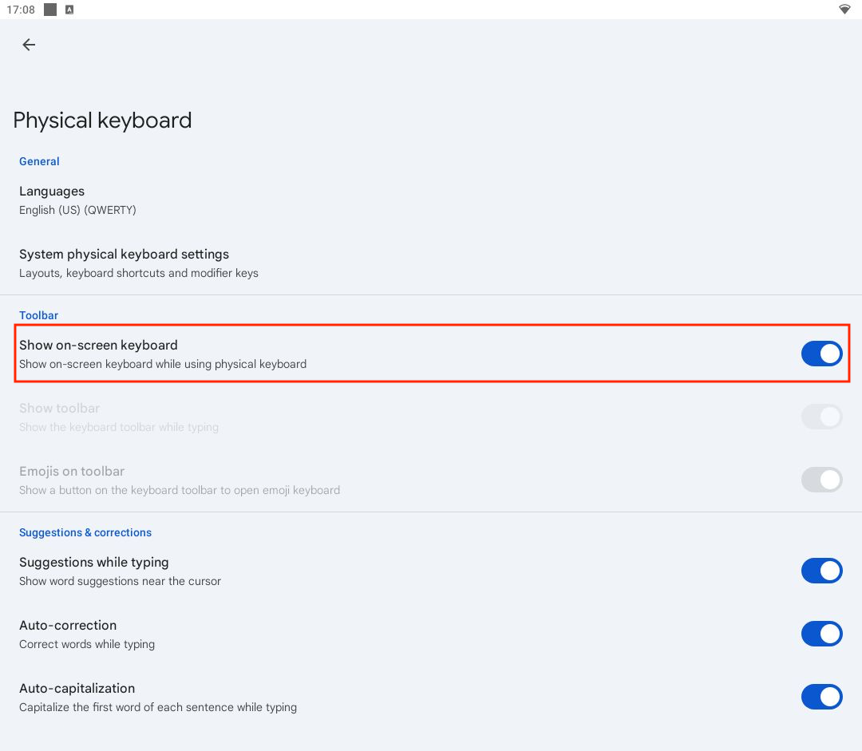Toggle the Emojis on toolbar switch

(x=821, y=480)
